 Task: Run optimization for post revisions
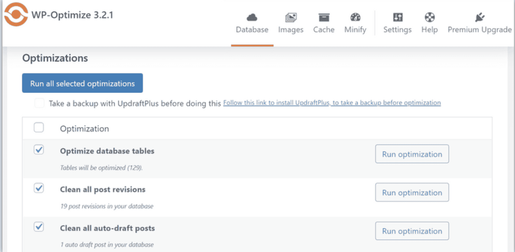pyautogui.click(x=412, y=193)
